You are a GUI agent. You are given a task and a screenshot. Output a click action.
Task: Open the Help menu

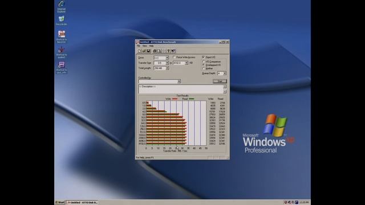[152, 46]
